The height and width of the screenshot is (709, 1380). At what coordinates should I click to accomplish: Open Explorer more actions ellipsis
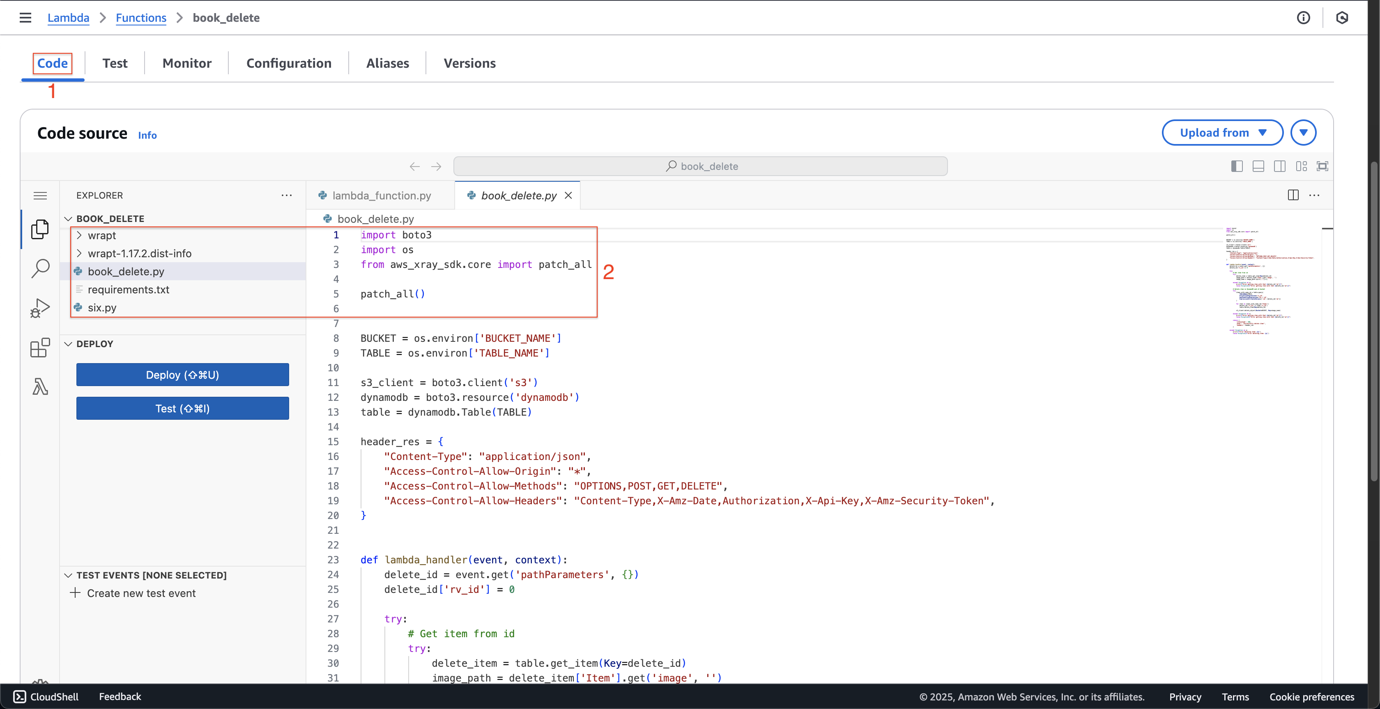click(287, 195)
